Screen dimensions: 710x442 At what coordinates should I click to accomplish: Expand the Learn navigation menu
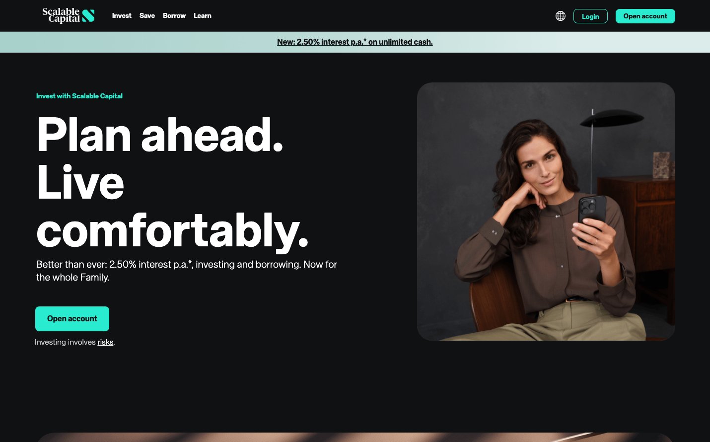click(x=203, y=16)
